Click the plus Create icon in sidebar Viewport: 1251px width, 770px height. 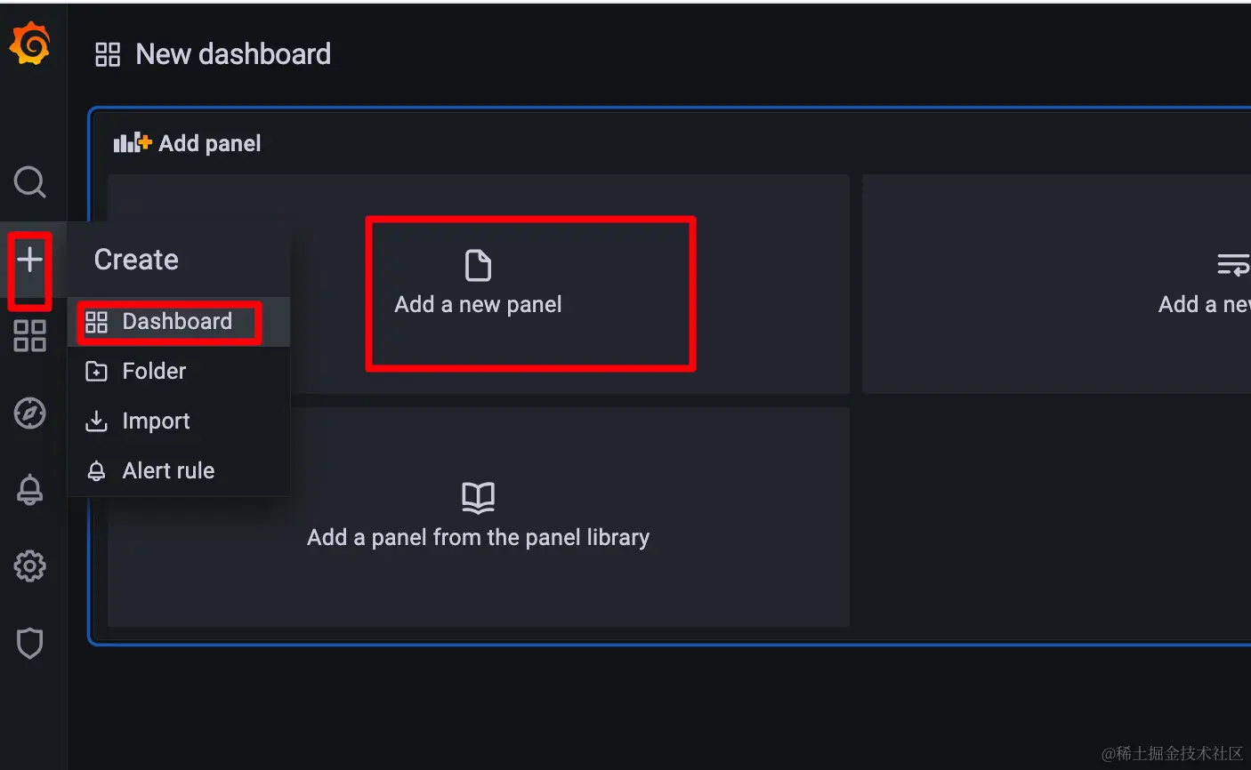point(29,260)
